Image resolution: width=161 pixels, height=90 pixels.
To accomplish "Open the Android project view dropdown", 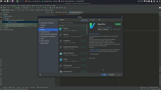I will [x=7, y=12].
